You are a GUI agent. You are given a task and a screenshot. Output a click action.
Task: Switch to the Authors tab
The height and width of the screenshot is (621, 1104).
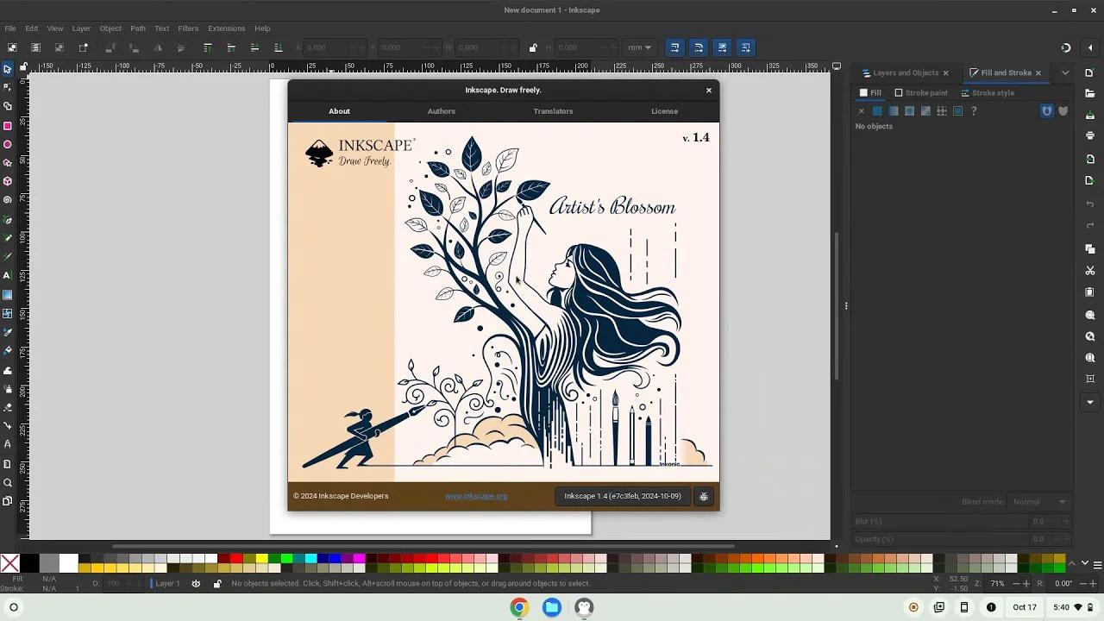(441, 110)
